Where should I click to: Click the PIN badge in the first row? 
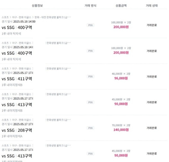(x=90, y=25)
